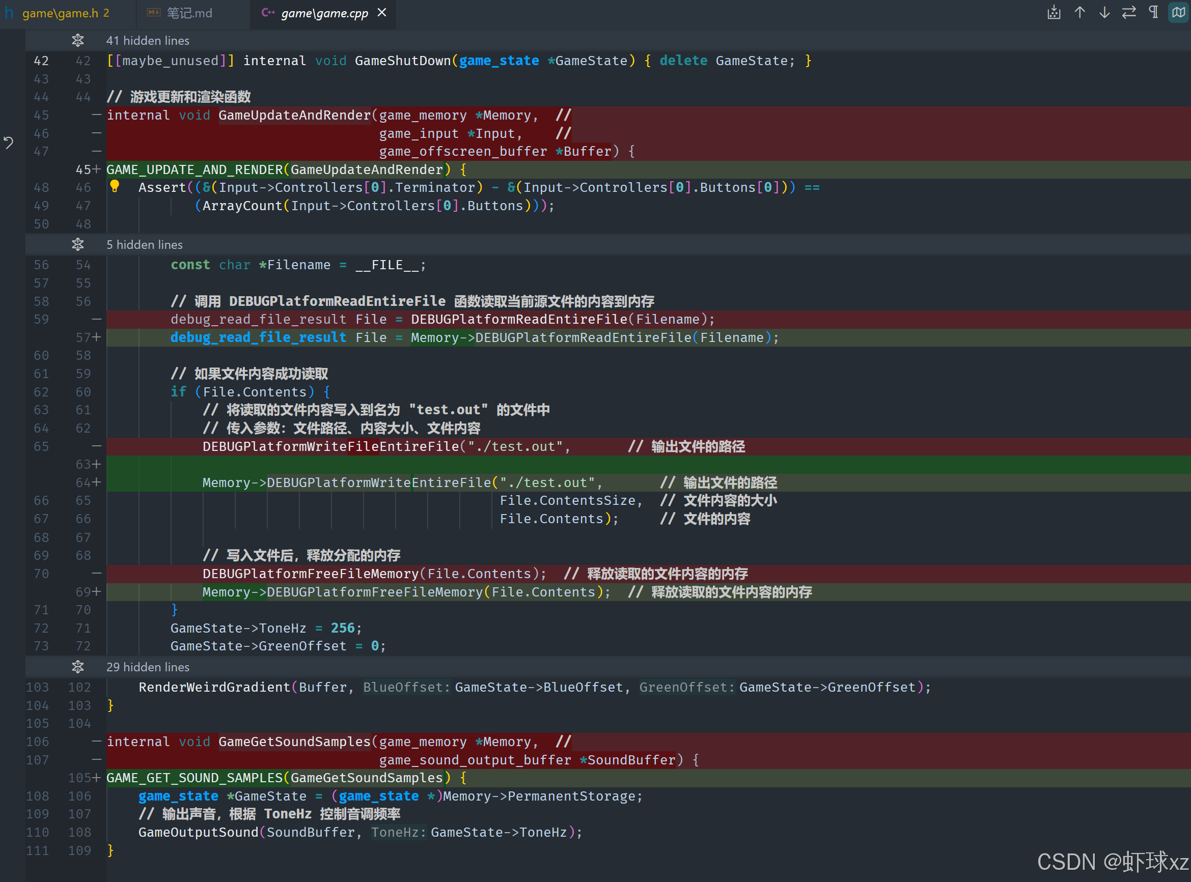Click comment 游戏更新和渲染函数
1191x882 pixels.
(x=178, y=97)
